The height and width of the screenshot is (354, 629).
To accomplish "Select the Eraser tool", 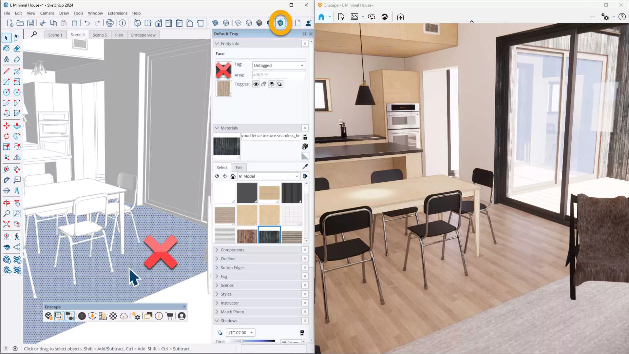I will pyautogui.click(x=17, y=49).
